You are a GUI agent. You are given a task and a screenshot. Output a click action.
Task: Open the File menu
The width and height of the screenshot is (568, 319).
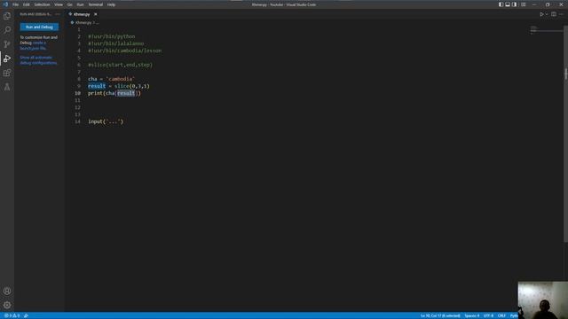click(x=16, y=4)
